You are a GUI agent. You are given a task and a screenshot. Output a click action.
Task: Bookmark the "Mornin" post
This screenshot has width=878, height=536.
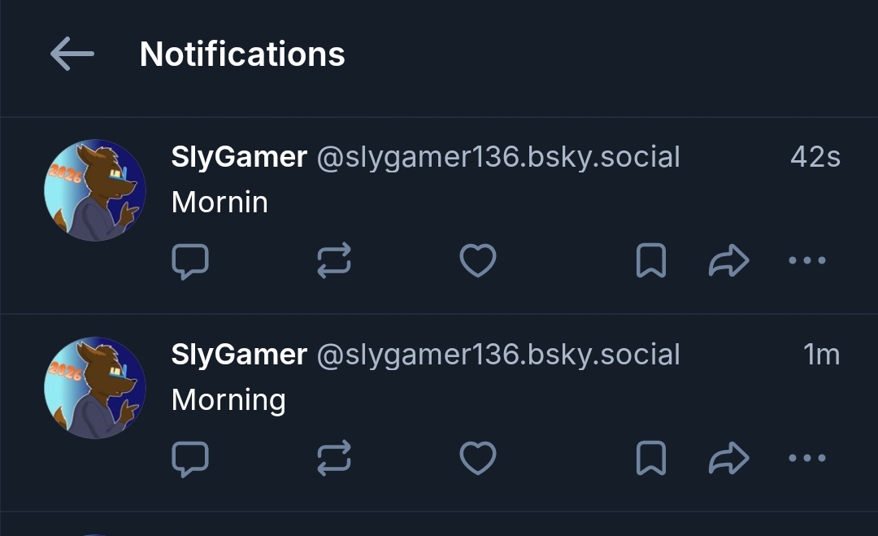click(650, 261)
